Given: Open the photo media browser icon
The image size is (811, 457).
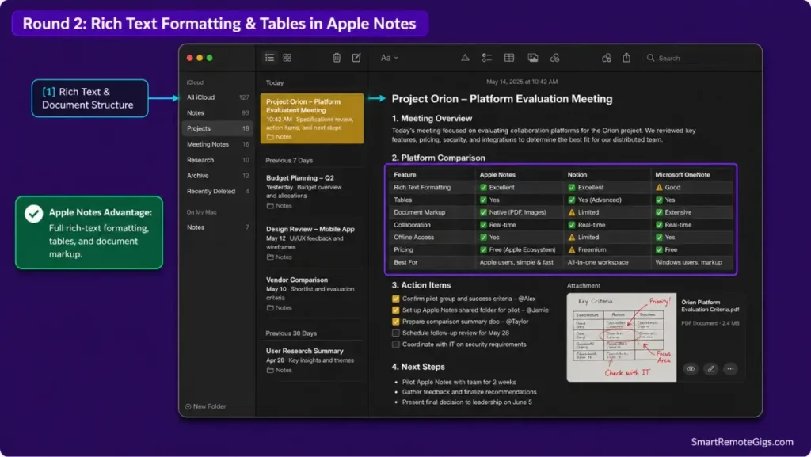Looking at the screenshot, I should 533,58.
